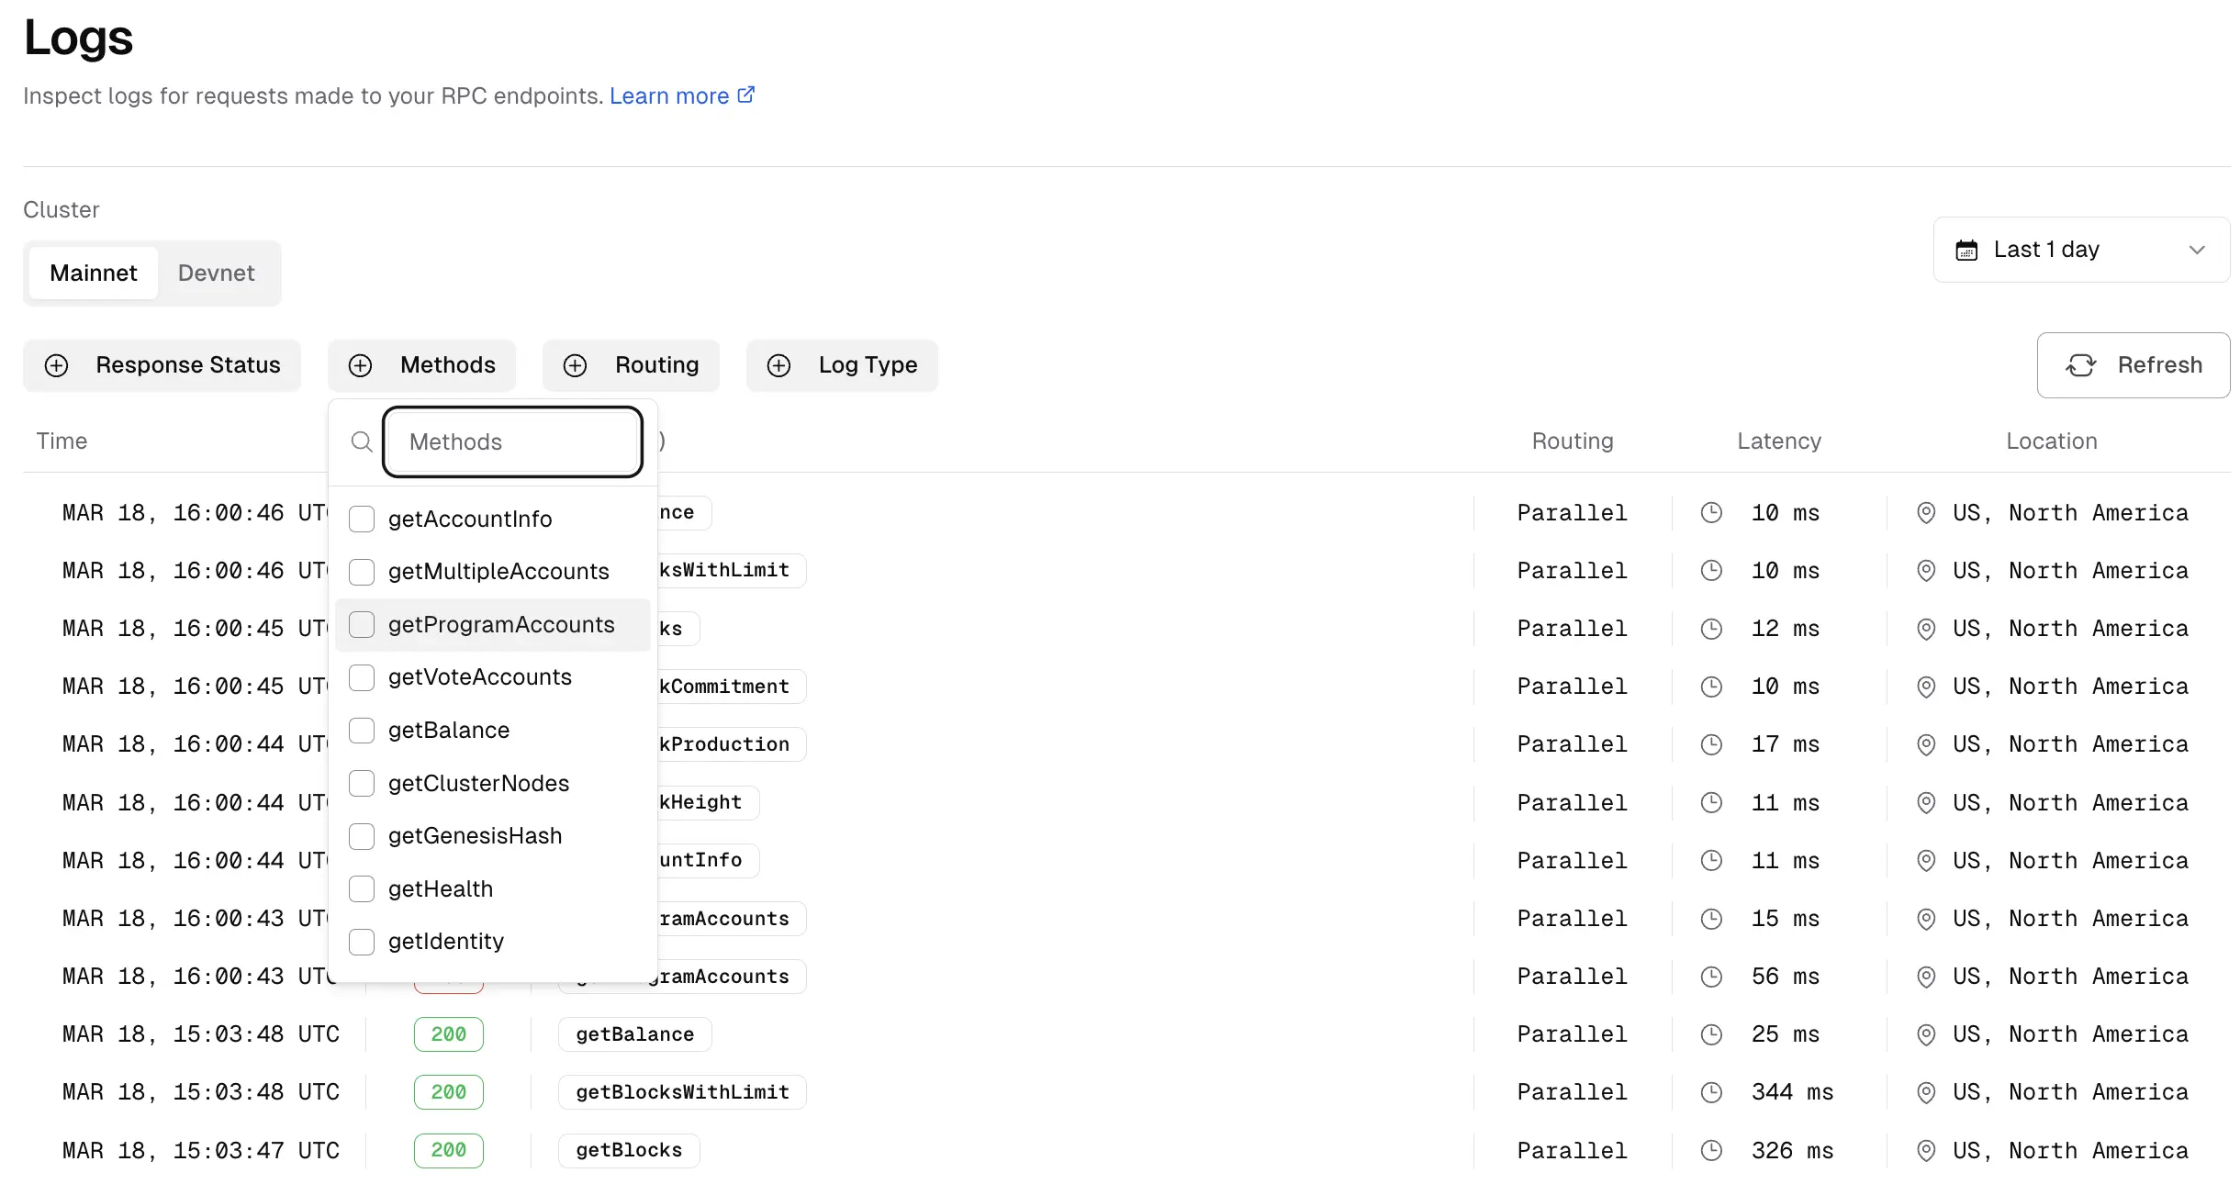Click the plus circle icon on Routing filter
2240x1184 pixels.
point(576,365)
